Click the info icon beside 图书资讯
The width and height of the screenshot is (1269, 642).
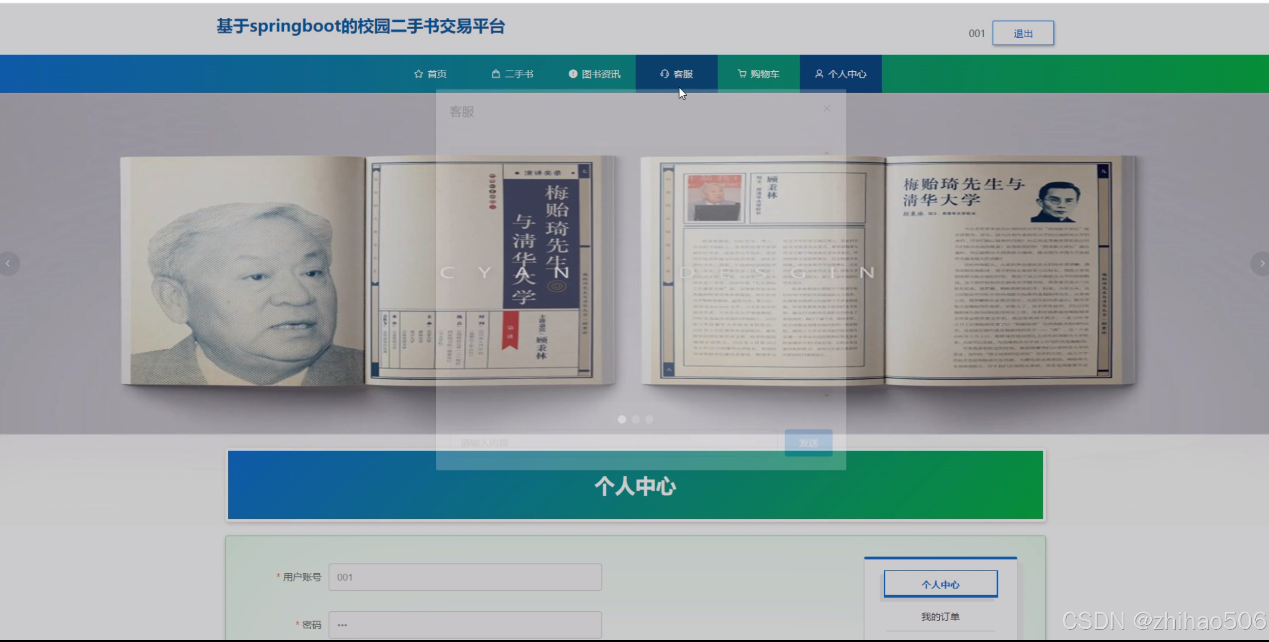[x=573, y=74]
